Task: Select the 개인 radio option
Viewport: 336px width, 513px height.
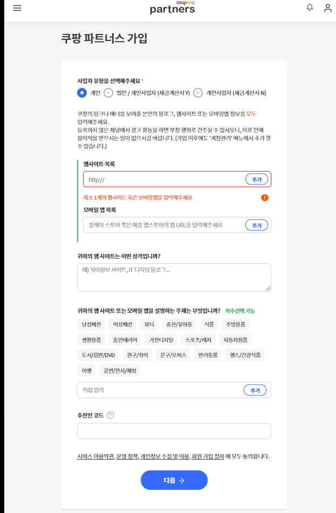Action: (x=82, y=93)
